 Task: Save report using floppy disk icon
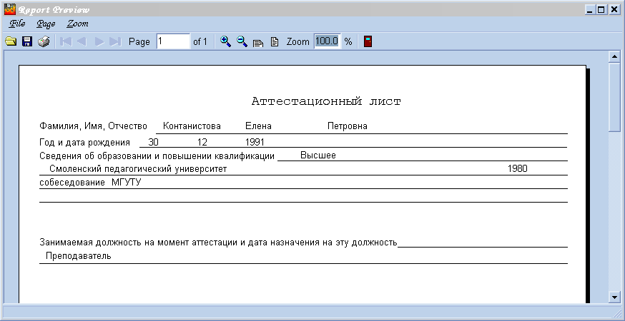(27, 41)
